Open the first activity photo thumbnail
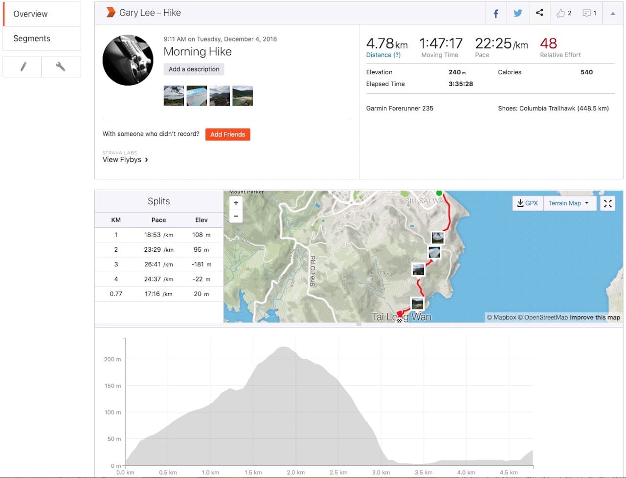Image resolution: width=626 pixels, height=478 pixels. pos(174,95)
